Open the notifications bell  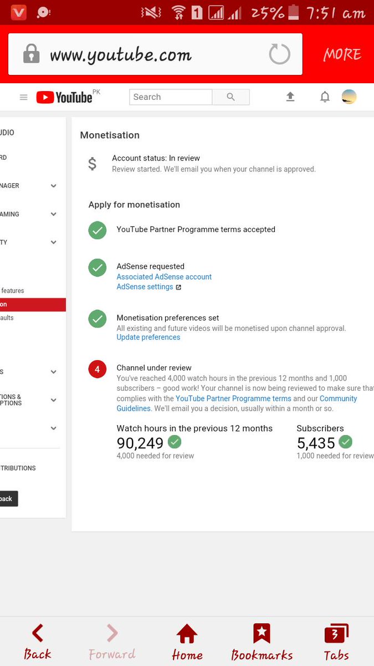(325, 97)
